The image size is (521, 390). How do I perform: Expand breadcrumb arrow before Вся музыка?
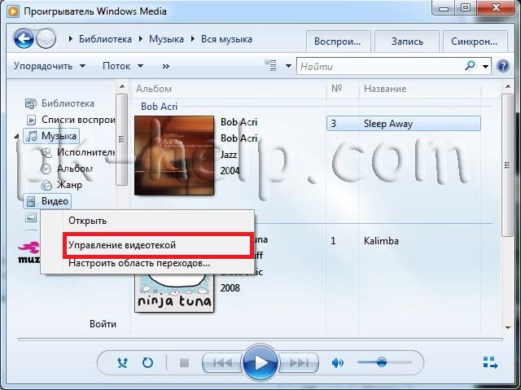193,39
